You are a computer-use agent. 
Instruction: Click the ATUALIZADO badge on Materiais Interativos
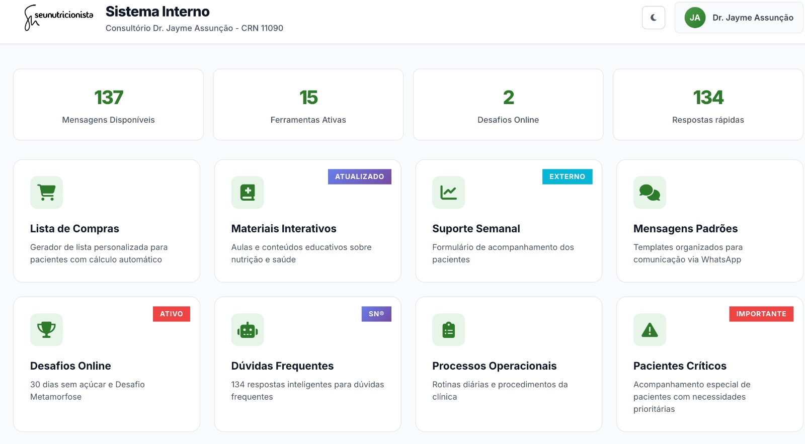pyautogui.click(x=359, y=176)
